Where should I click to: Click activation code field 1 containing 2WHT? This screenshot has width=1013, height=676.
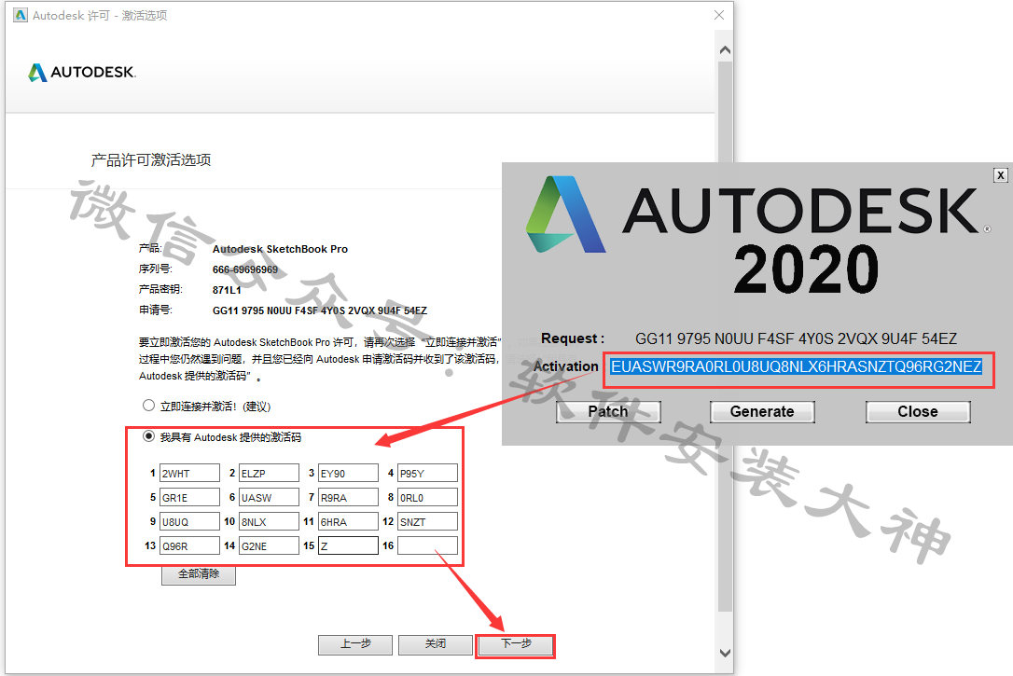pyautogui.click(x=189, y=474)
